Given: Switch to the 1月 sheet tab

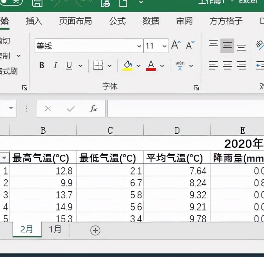Looking at the screenshot, I should tap(55, 230).
